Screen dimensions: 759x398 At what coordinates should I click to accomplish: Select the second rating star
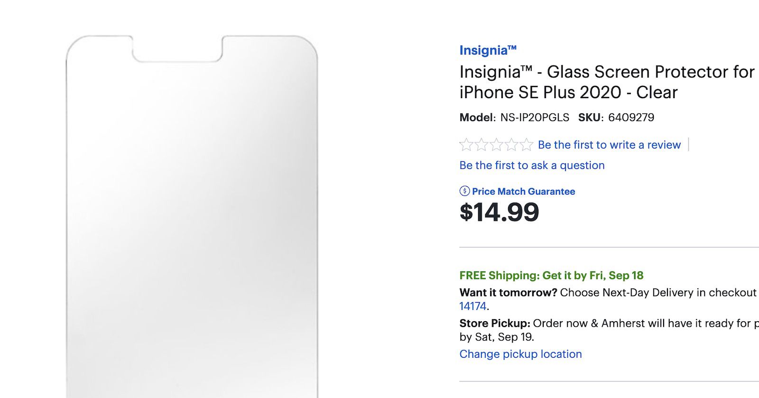481,145
